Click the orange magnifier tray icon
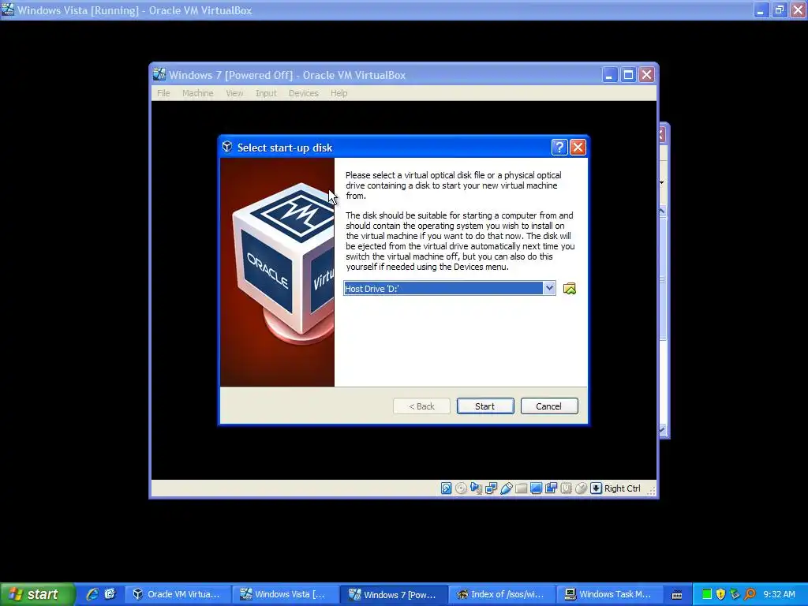This screenshot has height=606, width=808. click(750, 594)
